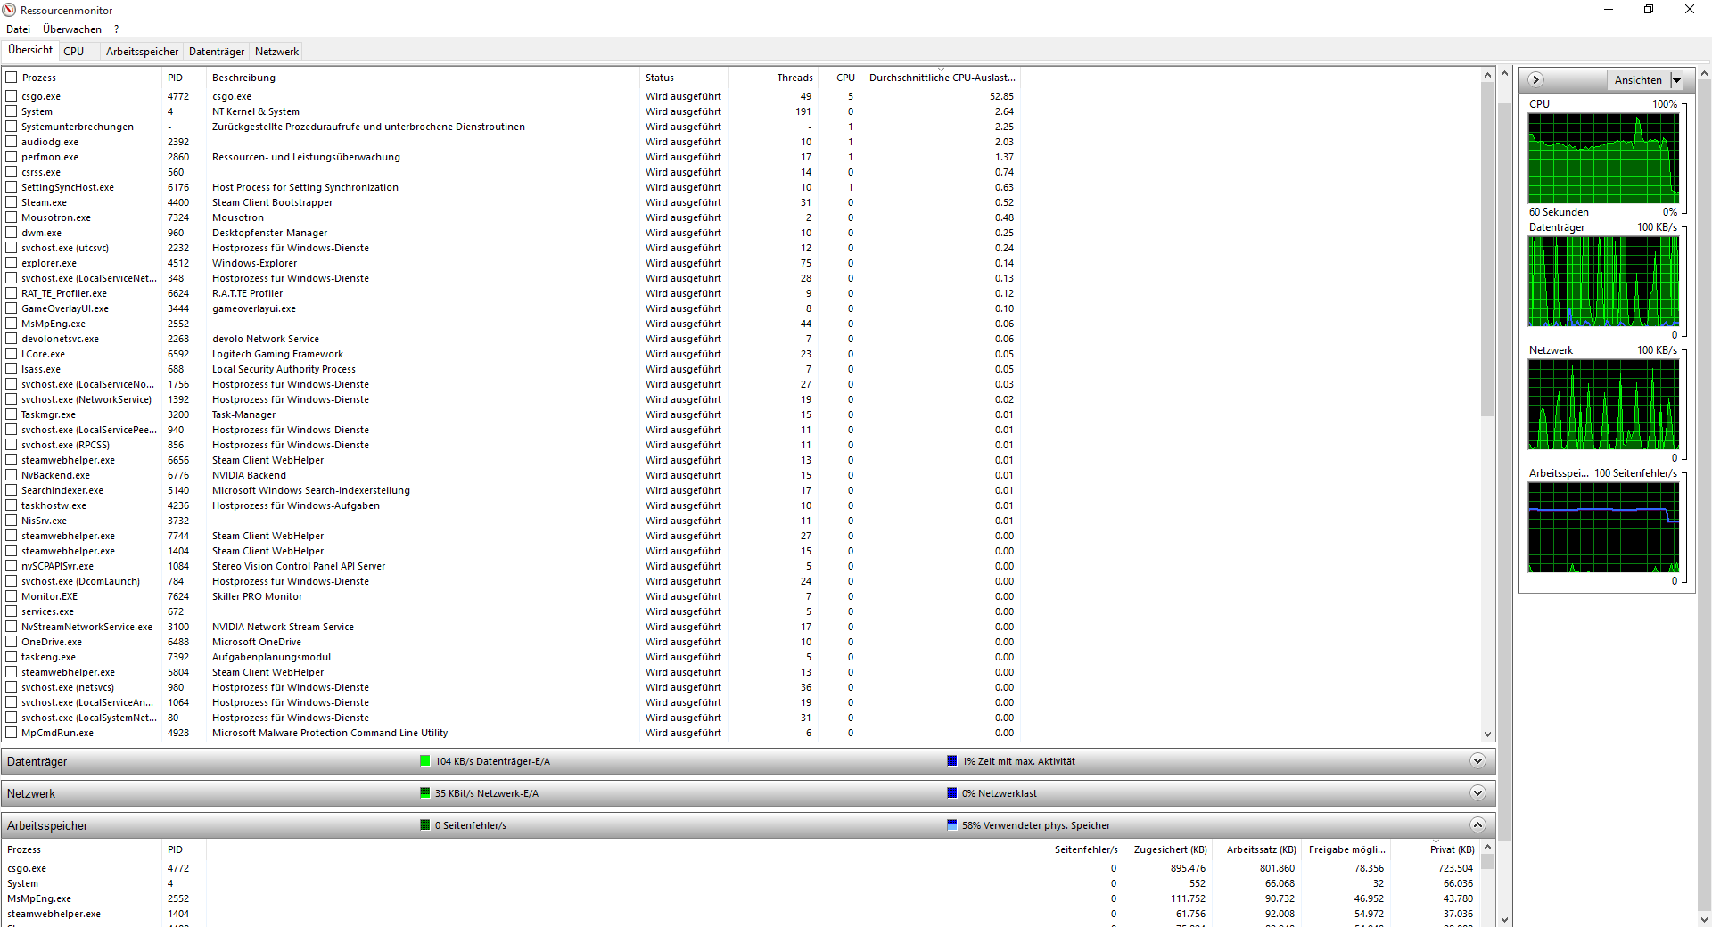Switch to the Datenträger tab
The height and width of the screenshot is (927, 1712).
click(x=217, y=51)
